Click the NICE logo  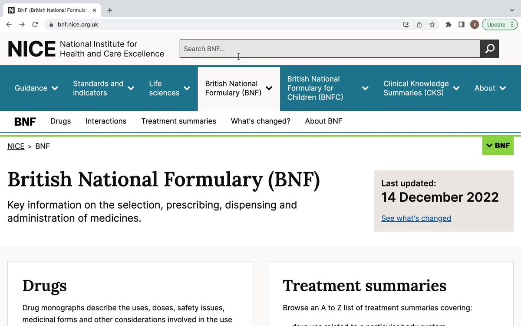86,49
